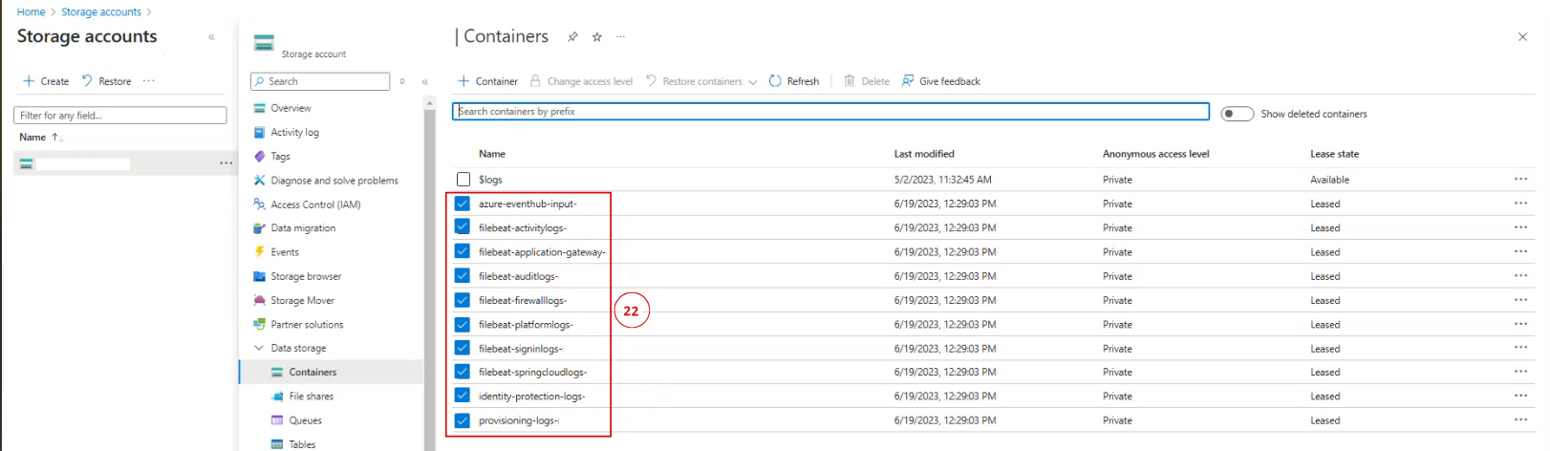Refresh the containers list
This screenshot has width=1550, height=451.
coord(794,81)
